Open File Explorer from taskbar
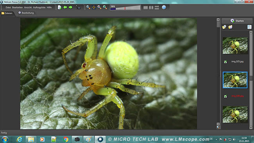 (31, 139)
